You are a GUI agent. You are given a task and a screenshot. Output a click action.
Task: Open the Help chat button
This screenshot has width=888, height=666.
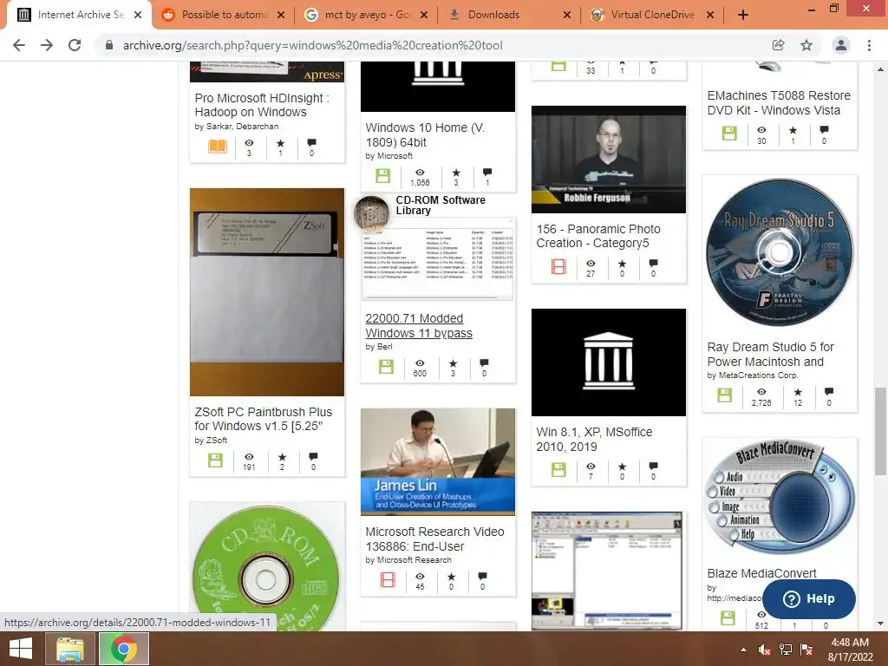coord(809,598)
